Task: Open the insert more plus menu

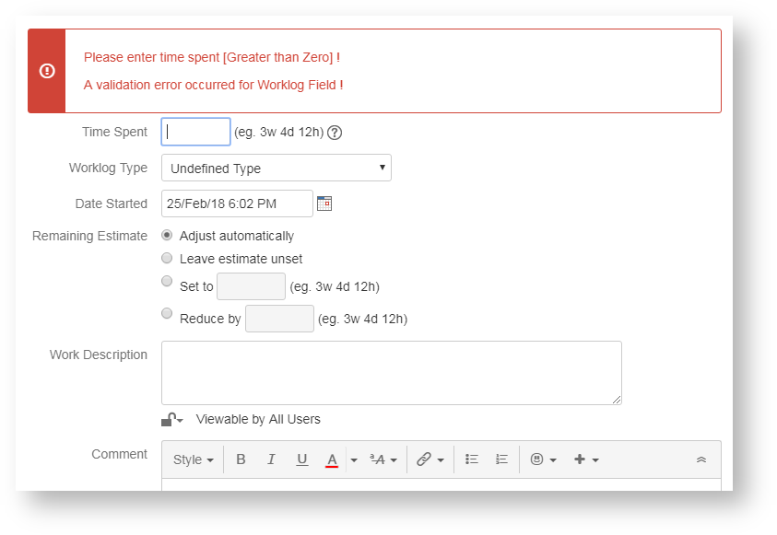Action: coord(587,459)
